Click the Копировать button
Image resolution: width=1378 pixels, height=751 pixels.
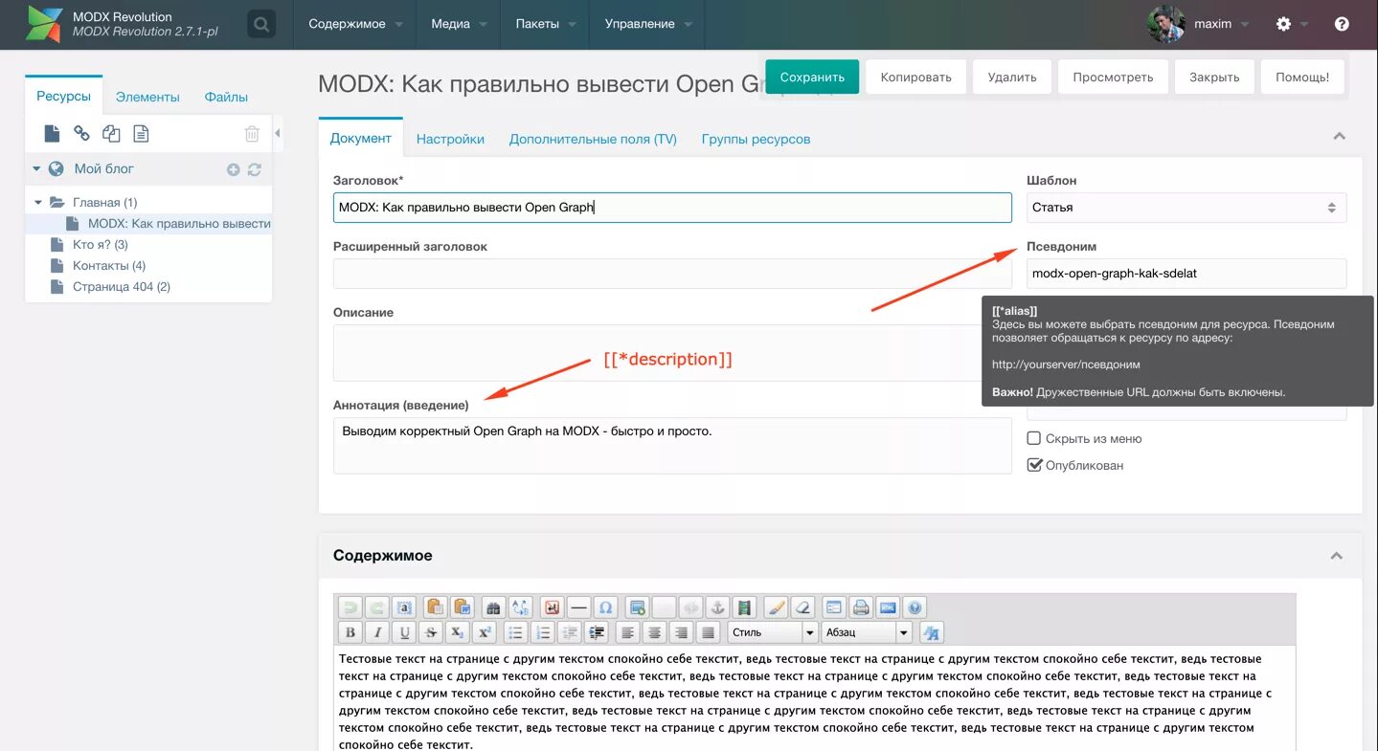pos(915,77)
